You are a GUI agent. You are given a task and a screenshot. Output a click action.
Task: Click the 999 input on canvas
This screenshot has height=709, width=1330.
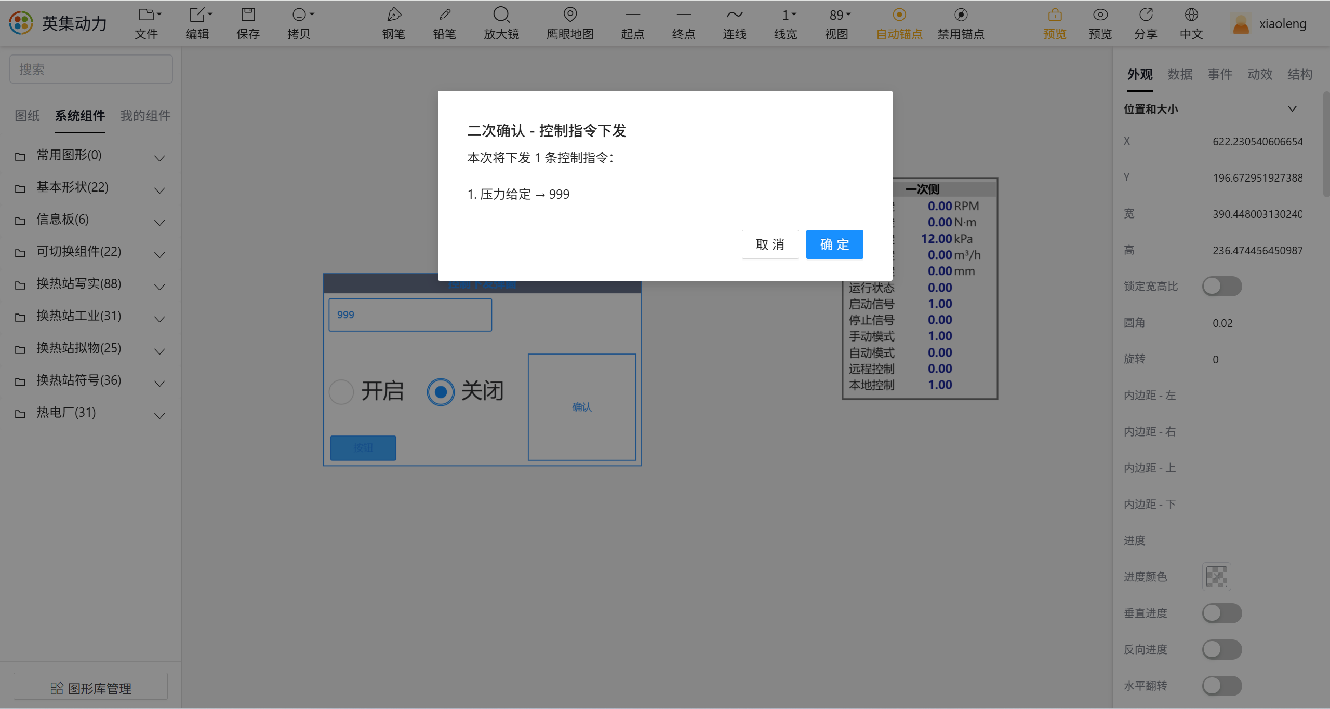[410, 315]
